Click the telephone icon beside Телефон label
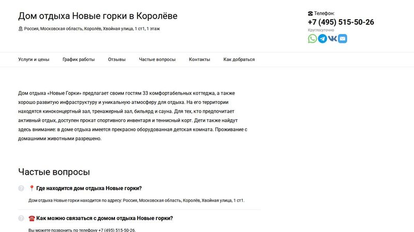Screen dimensions: 414x232 pyautogui.click(x=310, y=13)
